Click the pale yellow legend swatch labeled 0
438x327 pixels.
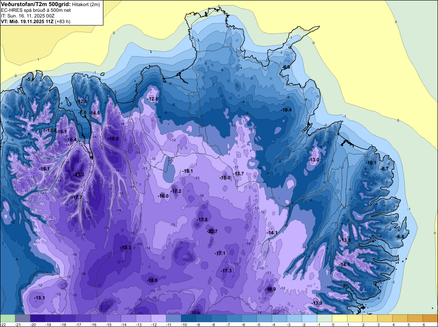pyautogui.click(x=339, y=318)
